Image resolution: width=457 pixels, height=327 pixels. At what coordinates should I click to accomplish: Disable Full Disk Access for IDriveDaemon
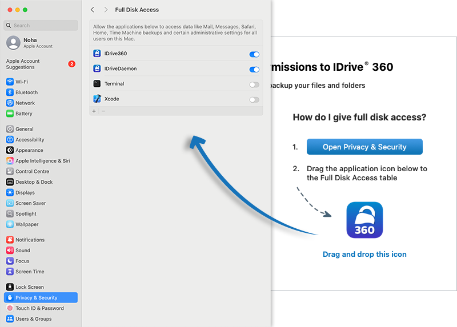click(x=254, y=69)
